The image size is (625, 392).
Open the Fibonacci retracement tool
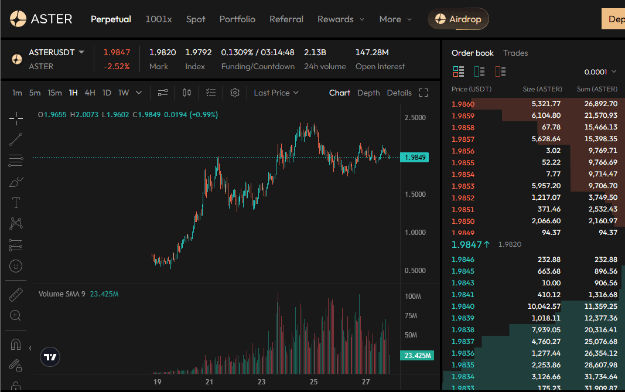[x=16, y=161]
